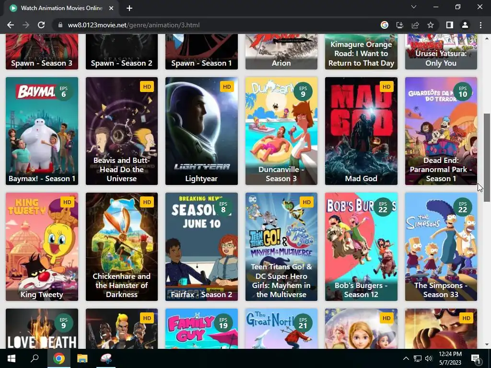
Task: Open Windows taskbar search
Action: pyautogui.click(x=35, y=358)
